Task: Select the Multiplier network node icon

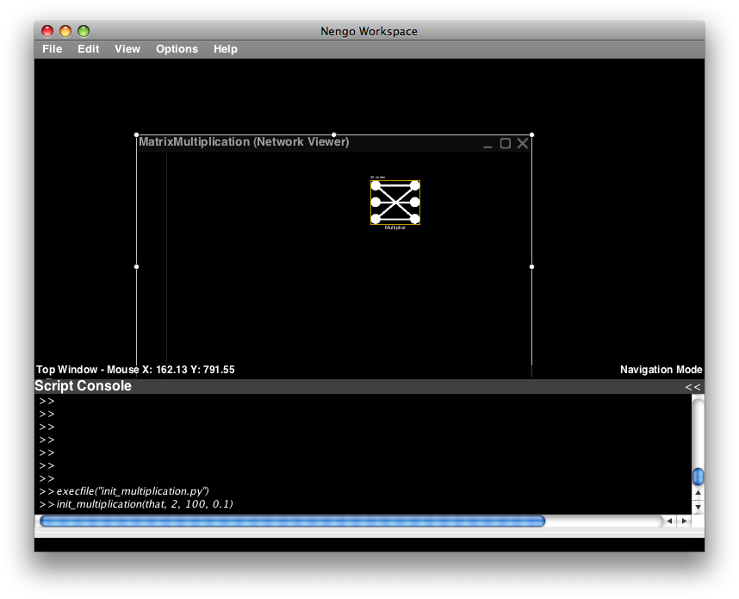Action: pyautogui.click(x=395, y=203)
